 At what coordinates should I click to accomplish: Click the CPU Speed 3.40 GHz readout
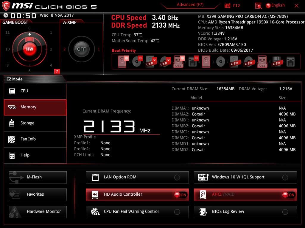pos(144,18)
